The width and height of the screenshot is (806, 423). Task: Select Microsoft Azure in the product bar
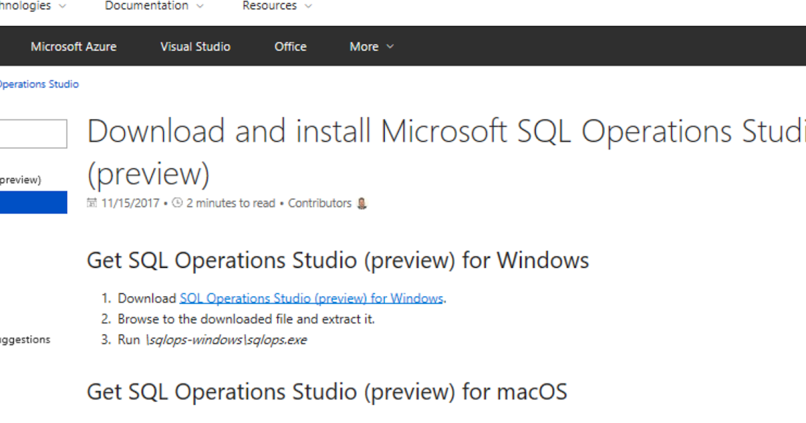click(74, 46)
